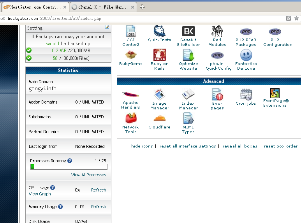Image resolution: width=301 pixels, height=223 pixels.
Task: Click the Processes Running help icon
Action: [70, 161]
